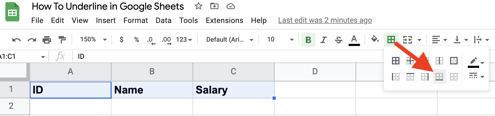Click the Fill color paint bucket
This screenshot has width=495, height=116.
tap(375, 39)
